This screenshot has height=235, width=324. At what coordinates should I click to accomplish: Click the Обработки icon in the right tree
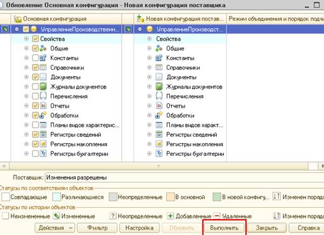pyautogui.click(x=159, y=115)
